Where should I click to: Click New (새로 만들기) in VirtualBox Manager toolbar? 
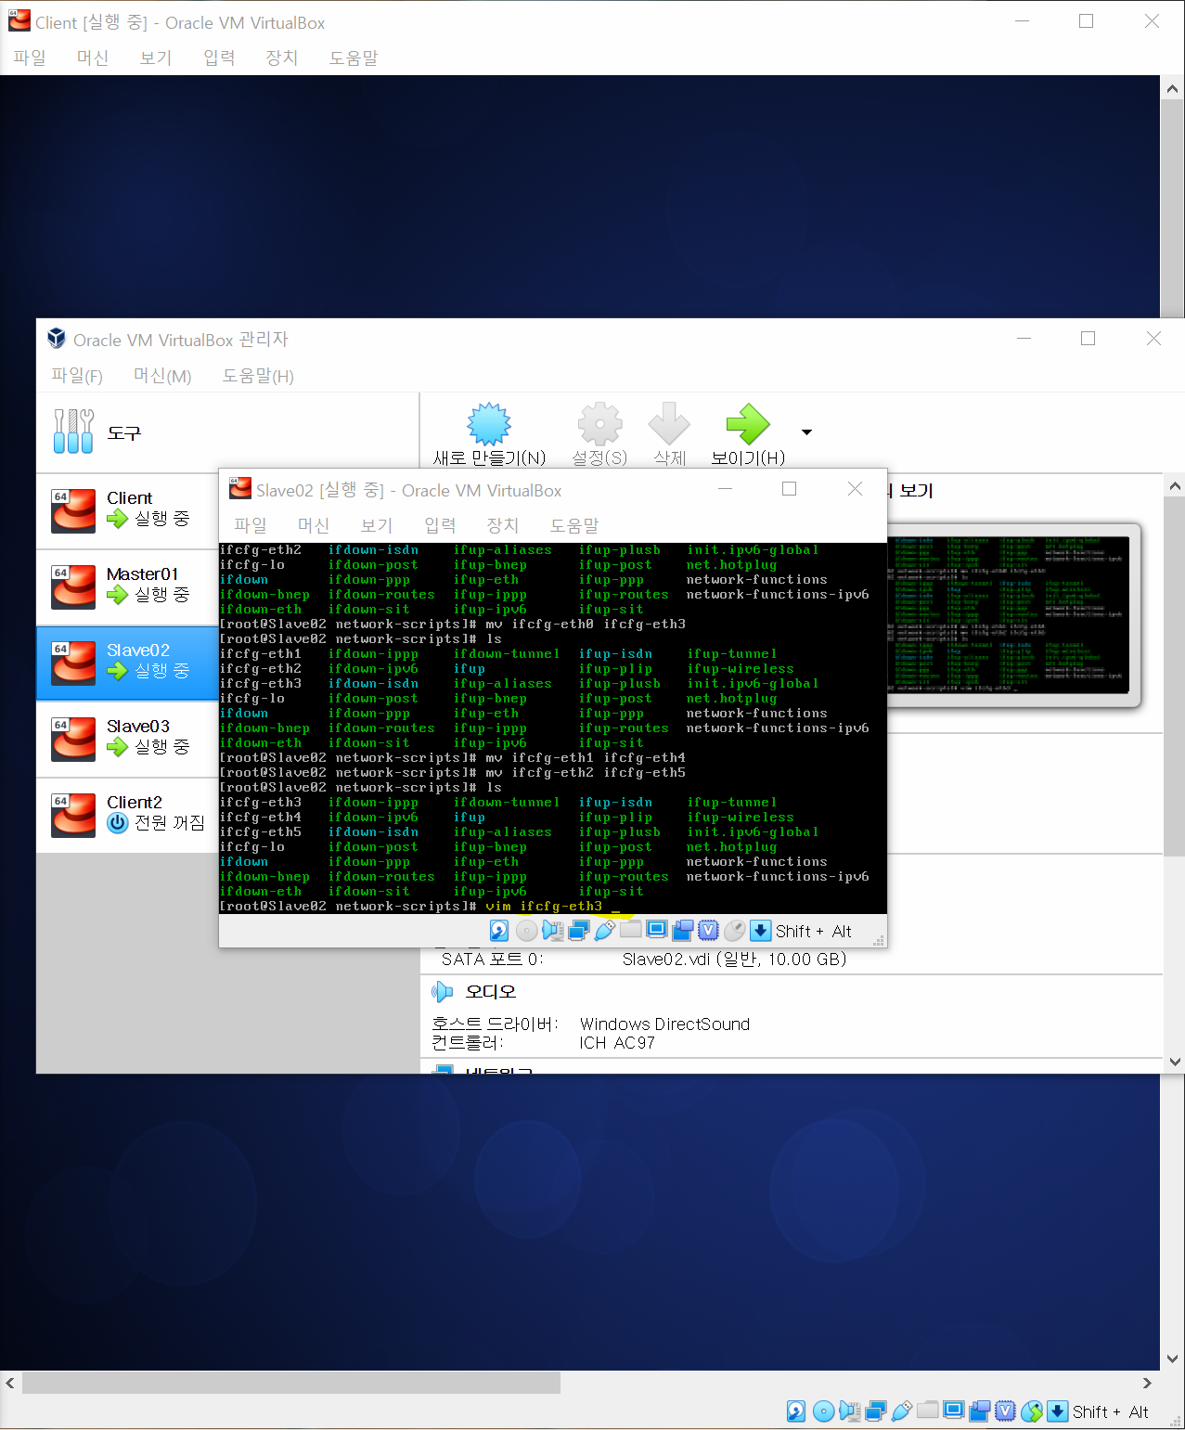click(489, 434)
